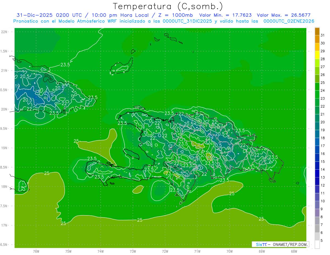Viewport: 330px width, 255px height.
Task: Click the "76W" longitude axis label
Action: click(x=36, y=251)
